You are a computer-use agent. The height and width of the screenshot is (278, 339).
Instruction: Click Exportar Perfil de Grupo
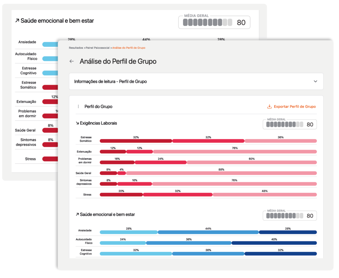pos(295,106)
